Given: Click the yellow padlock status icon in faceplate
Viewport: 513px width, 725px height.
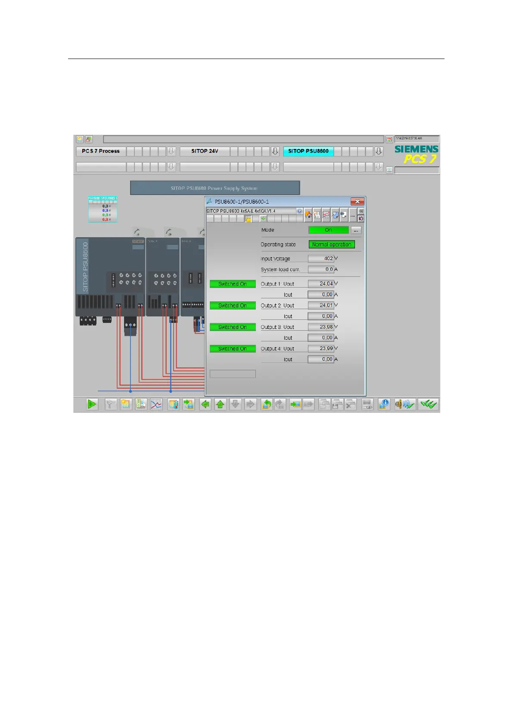Looking at the screenshot, I should coord(249,219).
